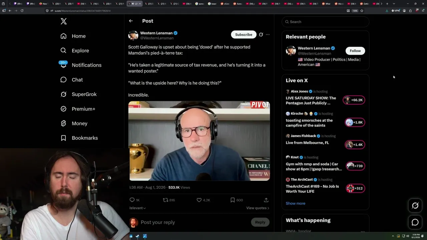Screen dimensions: 427x240
Task: Open the browser account profile icon
Action: [404, 11]
